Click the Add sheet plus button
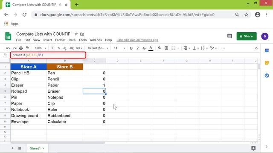This screenshot has width=273, height=153. tap(12, 148)
